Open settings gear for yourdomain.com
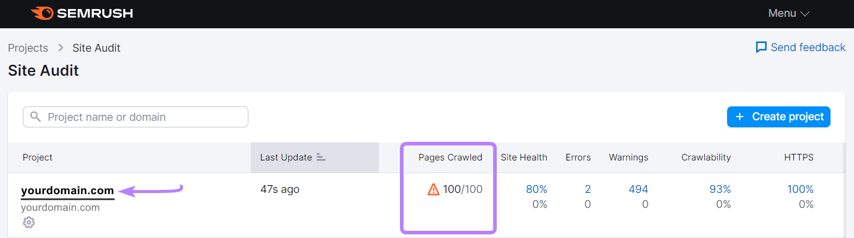854x238 pixels. click(29, 222)
